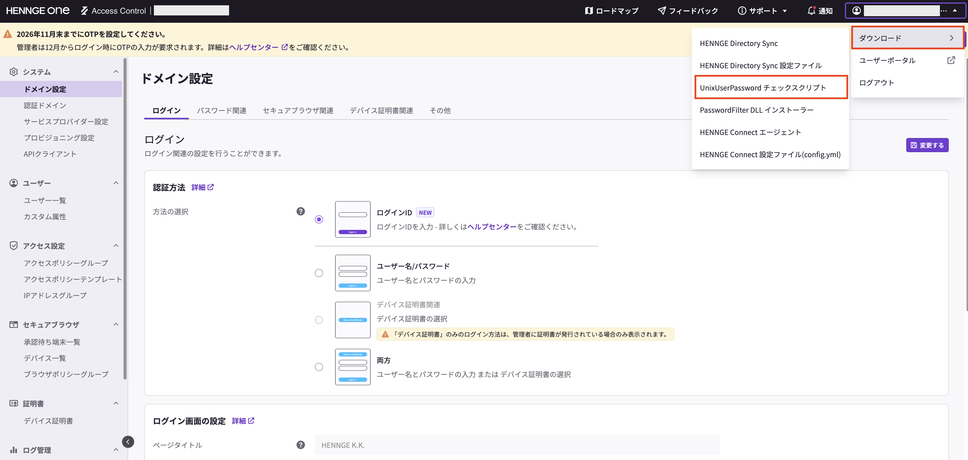
Task: Click the セキュアブラウザ window icon
Action: [13, 325]
